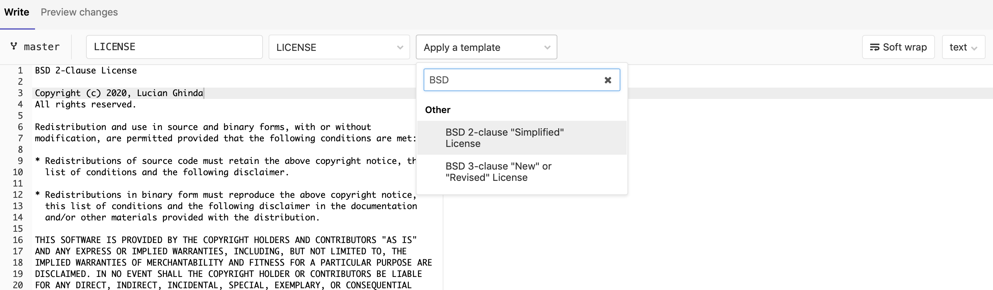
Task: Toggle the Soft wrap button
Action: coord(898,47)
